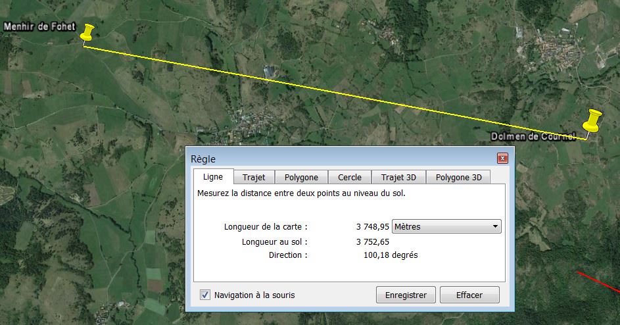Open the Mètres unit dropdown
Image resolution: width=620 pixels, height=325 pixels.
point(446,226)
